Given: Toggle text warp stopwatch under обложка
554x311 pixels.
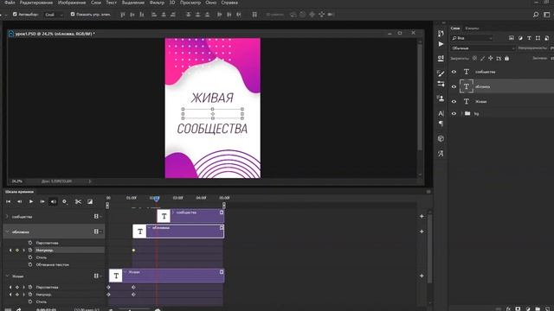Looking at the screenshot, I should (30, 264).
